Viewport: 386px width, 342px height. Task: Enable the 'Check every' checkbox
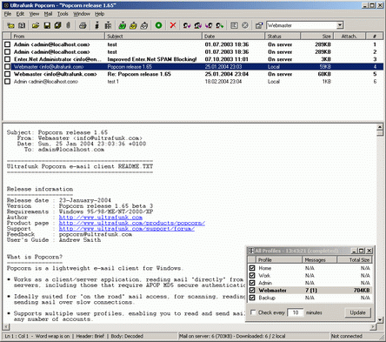pyautogui.click(x=253, y=312)
